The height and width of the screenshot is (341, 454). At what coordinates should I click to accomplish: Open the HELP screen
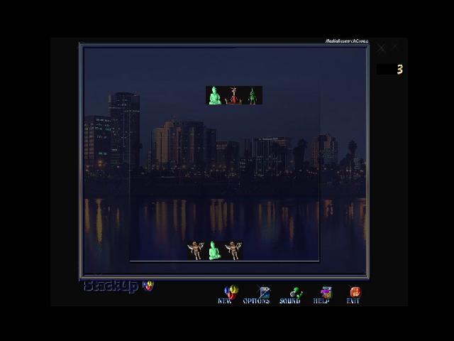321,294
